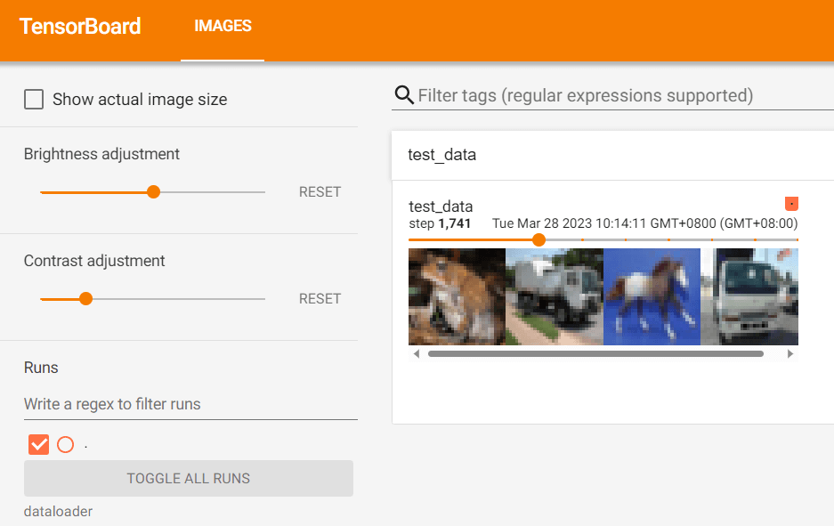
Task: Click the TensorBoard title
Action: point(80,26)
